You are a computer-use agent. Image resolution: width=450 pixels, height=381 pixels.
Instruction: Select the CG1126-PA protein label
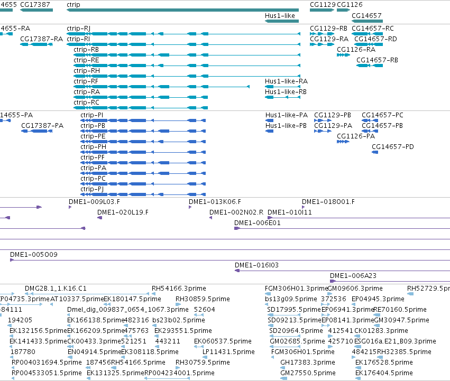356,136
